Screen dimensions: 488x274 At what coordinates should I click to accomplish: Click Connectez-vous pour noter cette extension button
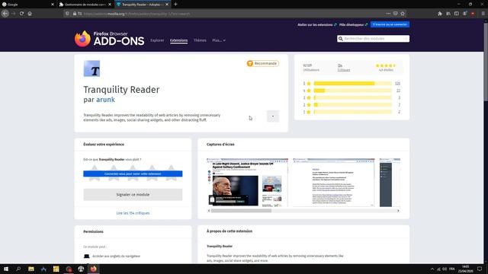[133, 174]
